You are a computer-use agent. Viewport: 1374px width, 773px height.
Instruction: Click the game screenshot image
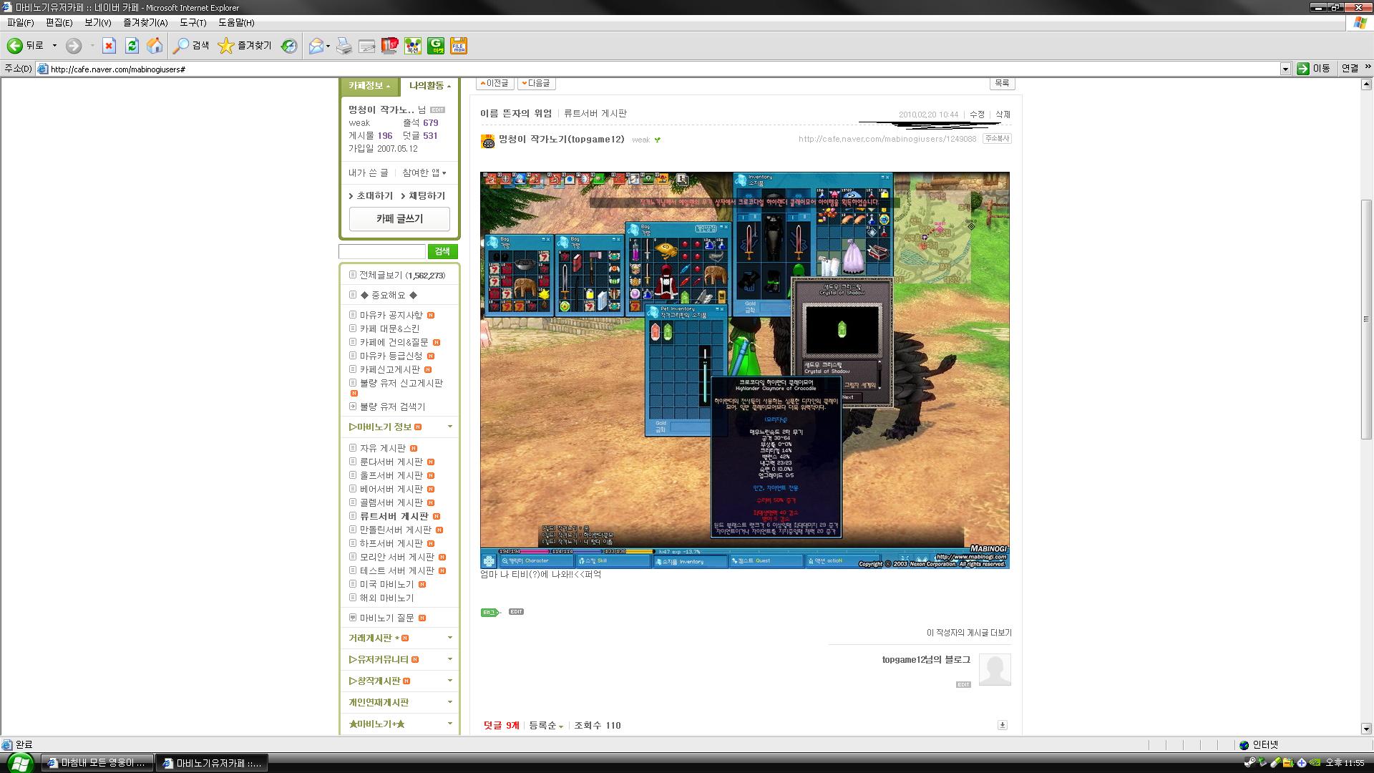coord(744,370)
